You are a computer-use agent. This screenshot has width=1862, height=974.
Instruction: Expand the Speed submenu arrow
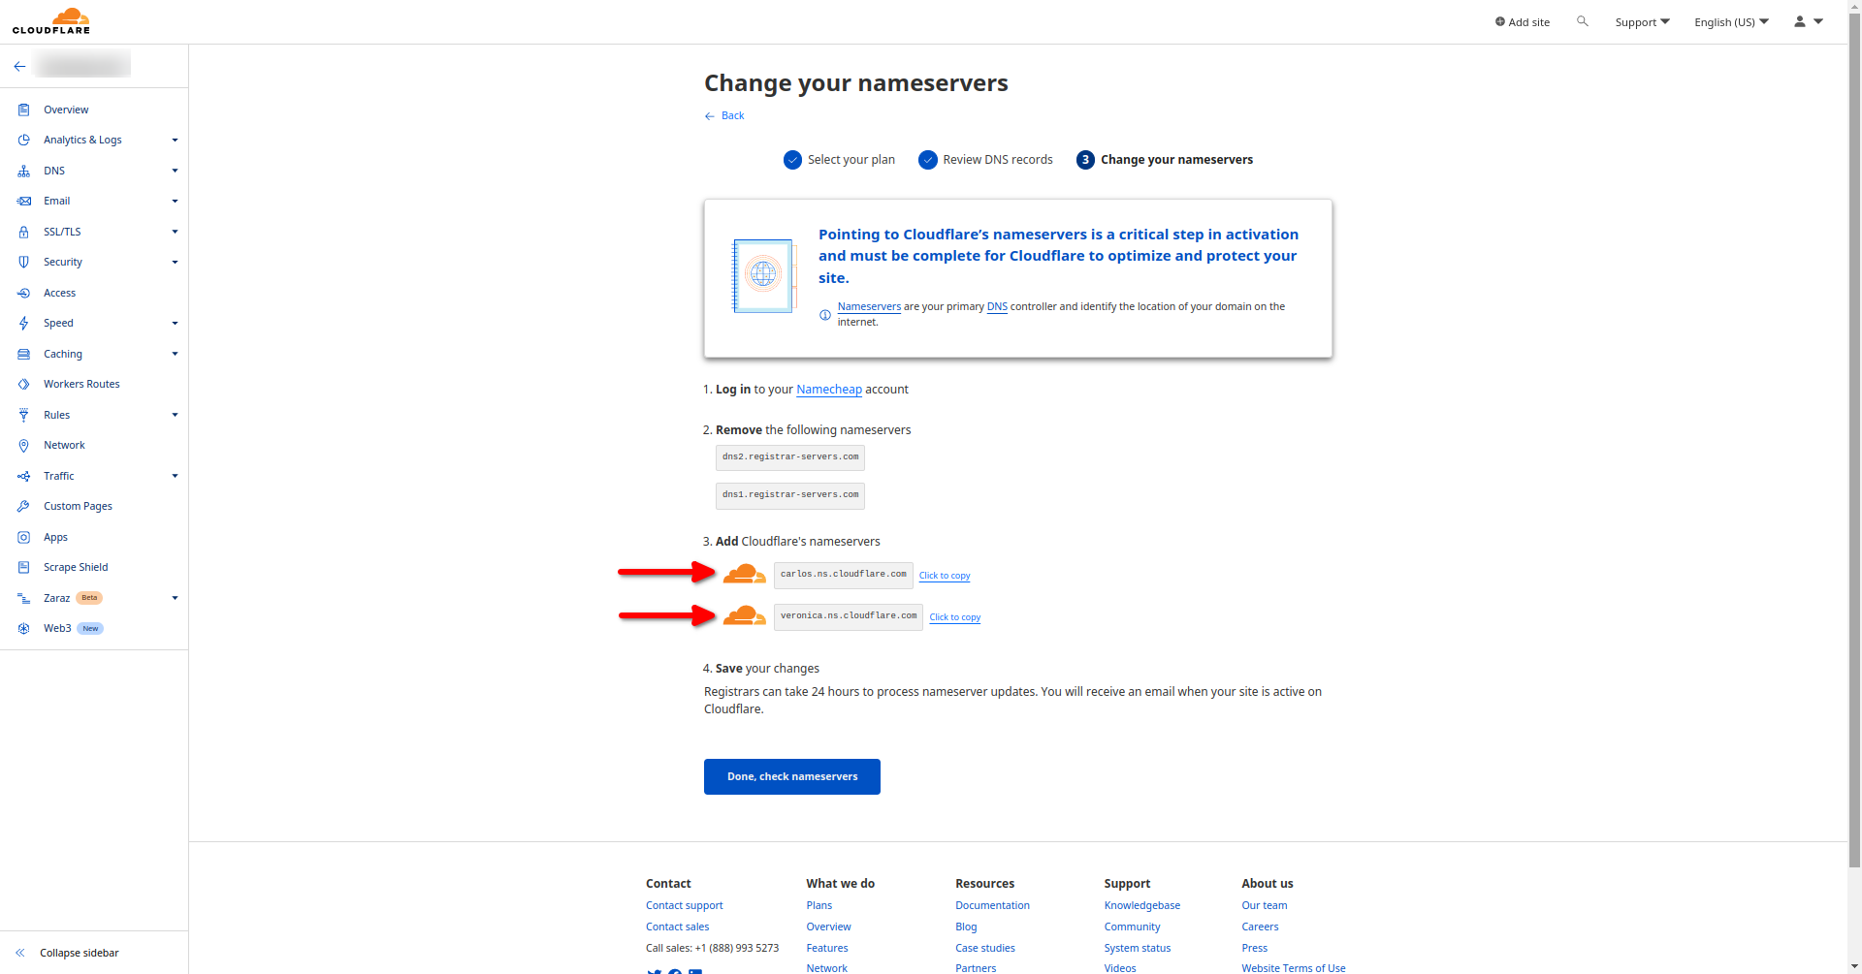(175, 323)
